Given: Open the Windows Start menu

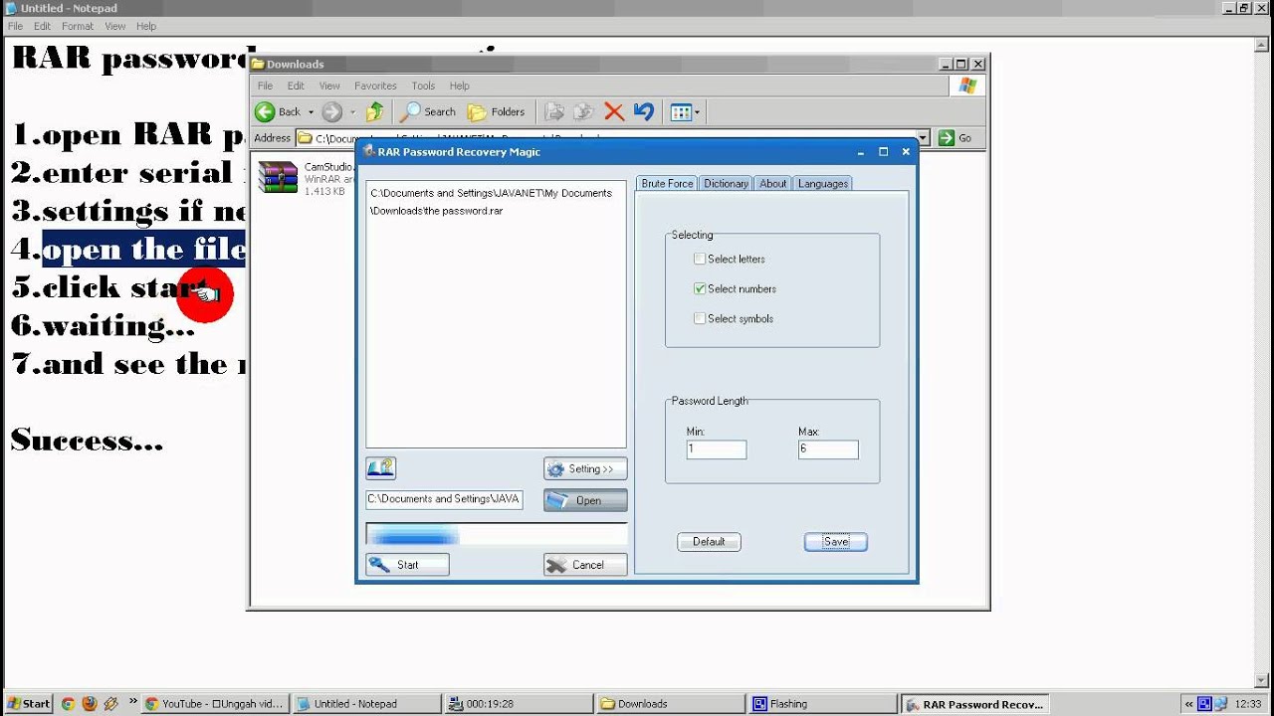Looking at the screenshot, I should pyautogui.click(x=27, y=703).
